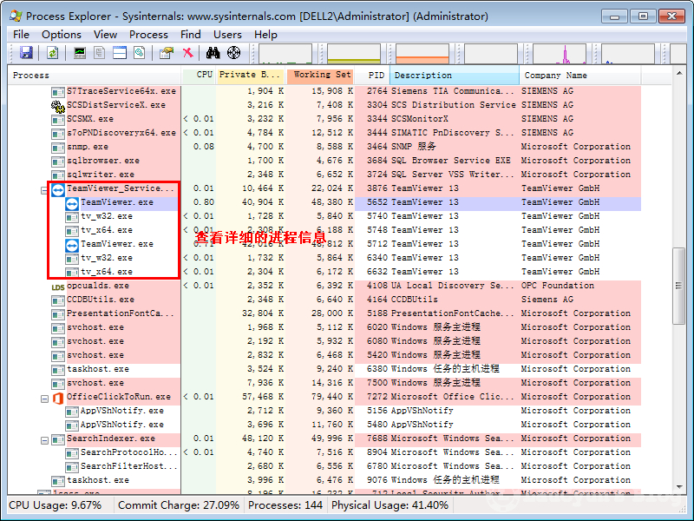
Task: Select the SearchProtocolHo... process
Action: pos(128,452)
